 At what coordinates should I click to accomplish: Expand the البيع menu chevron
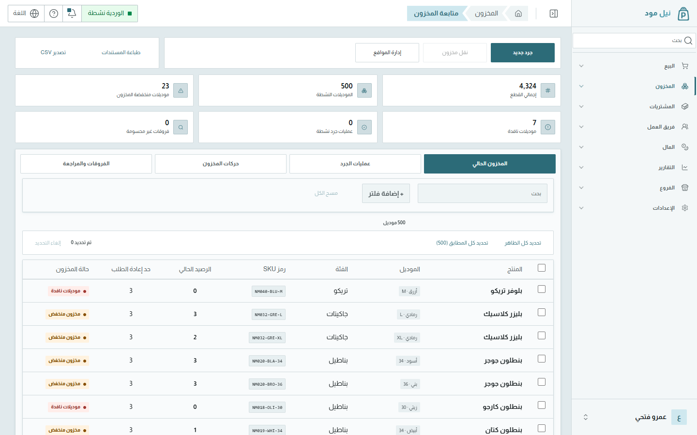[581, 66]
